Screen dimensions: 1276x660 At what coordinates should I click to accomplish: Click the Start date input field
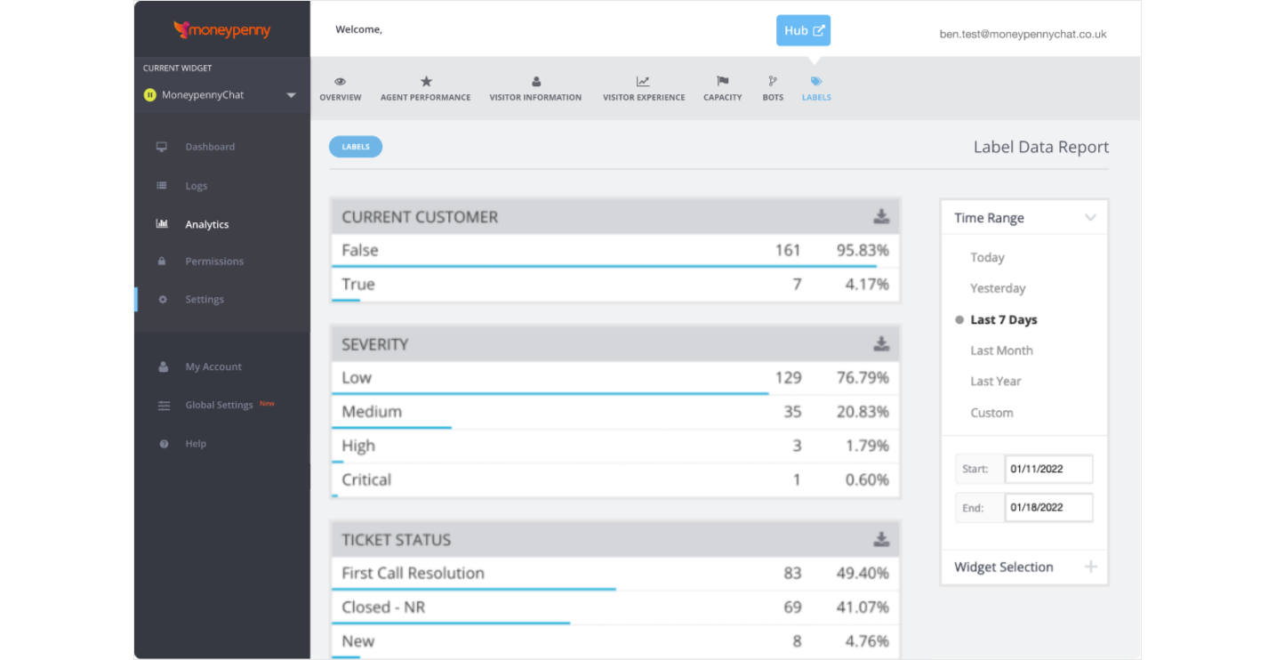coord(1048,469)
